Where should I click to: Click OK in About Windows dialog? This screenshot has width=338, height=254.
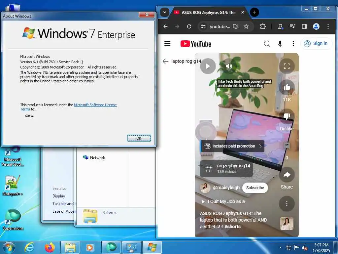[x=139, y=138]
